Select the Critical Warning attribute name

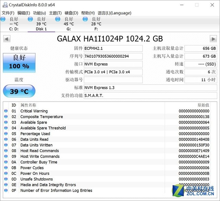34,111
